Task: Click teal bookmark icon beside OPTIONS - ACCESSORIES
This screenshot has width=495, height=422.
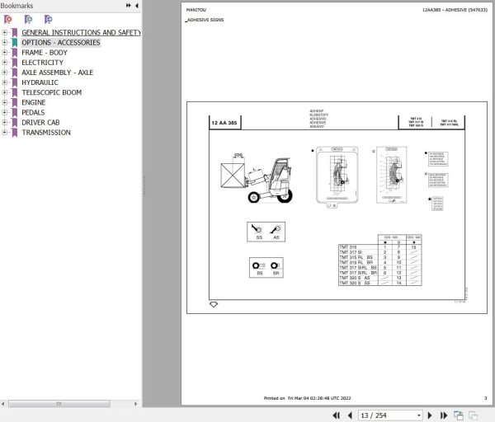Action: pos(15,42)
